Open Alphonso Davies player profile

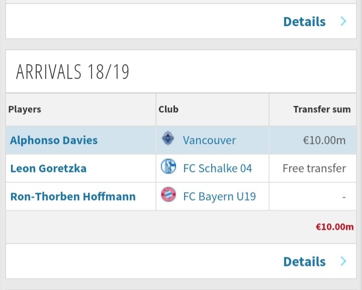tap(54, 140)
